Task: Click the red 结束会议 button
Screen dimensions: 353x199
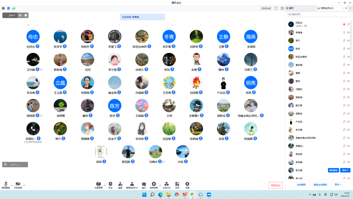Action: [275, 185]
